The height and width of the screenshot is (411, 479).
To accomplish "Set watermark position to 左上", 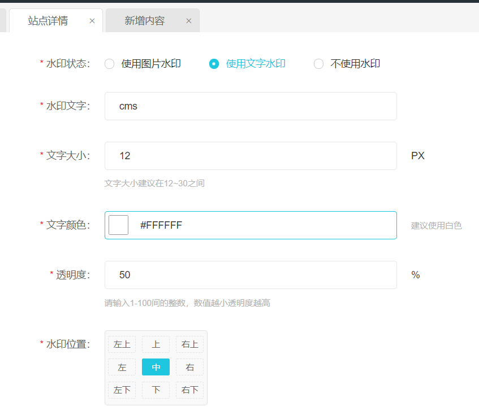I will tap(122, 344).
